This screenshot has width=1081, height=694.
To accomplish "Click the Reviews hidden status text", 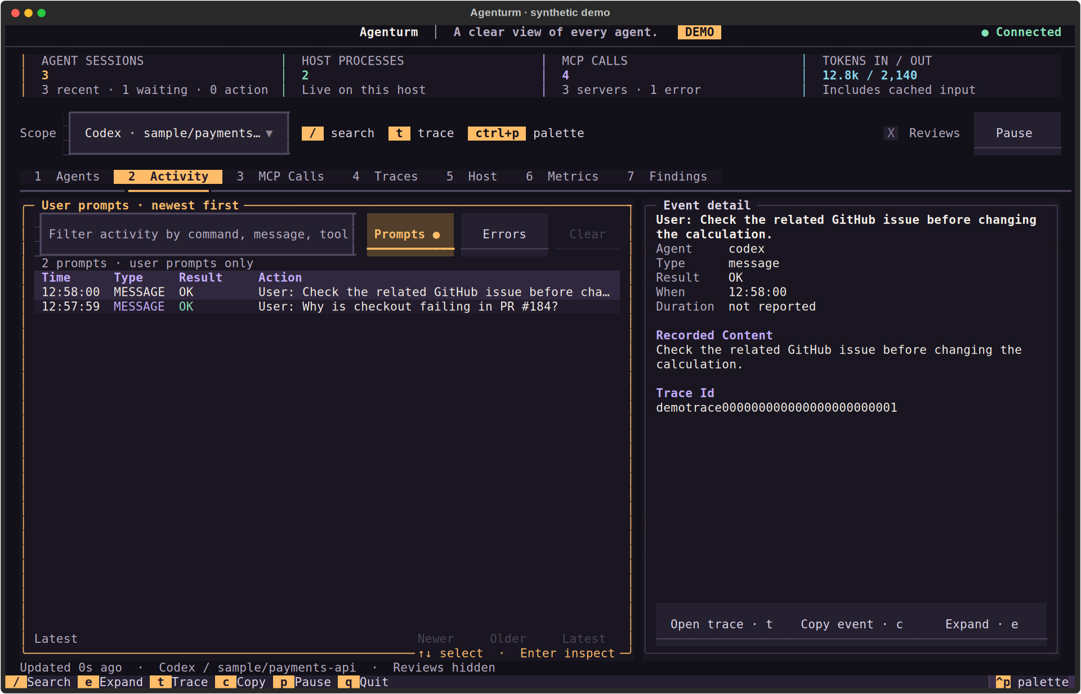I will 444,668.
